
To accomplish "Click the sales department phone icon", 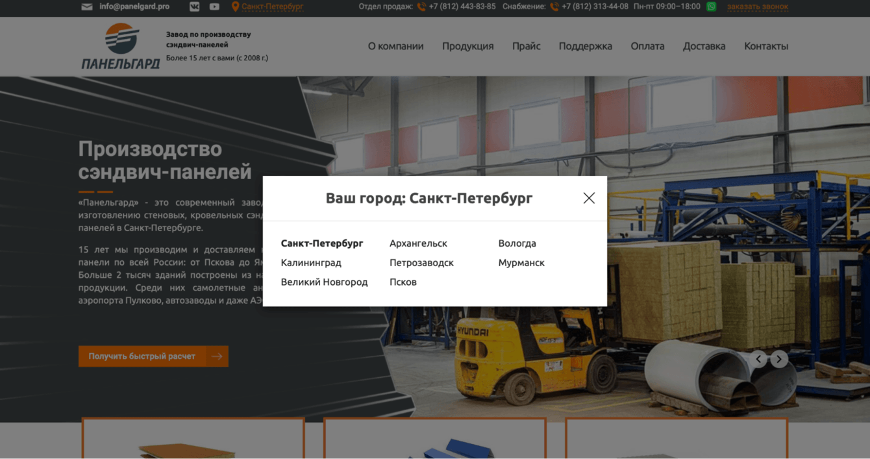I will [421, 6].
